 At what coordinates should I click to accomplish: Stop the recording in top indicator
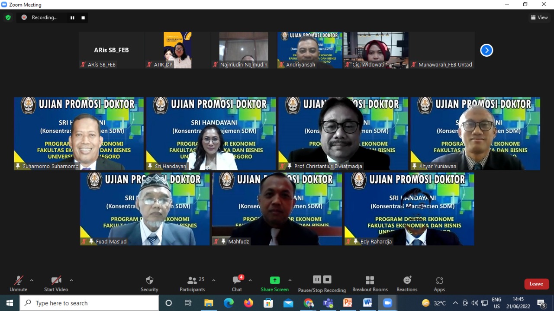83,18
